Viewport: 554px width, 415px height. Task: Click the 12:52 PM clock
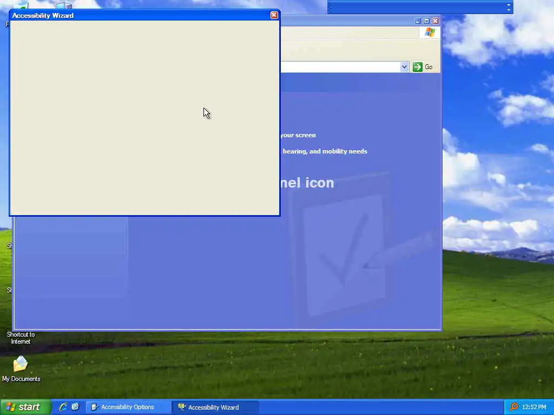(534, 407)
